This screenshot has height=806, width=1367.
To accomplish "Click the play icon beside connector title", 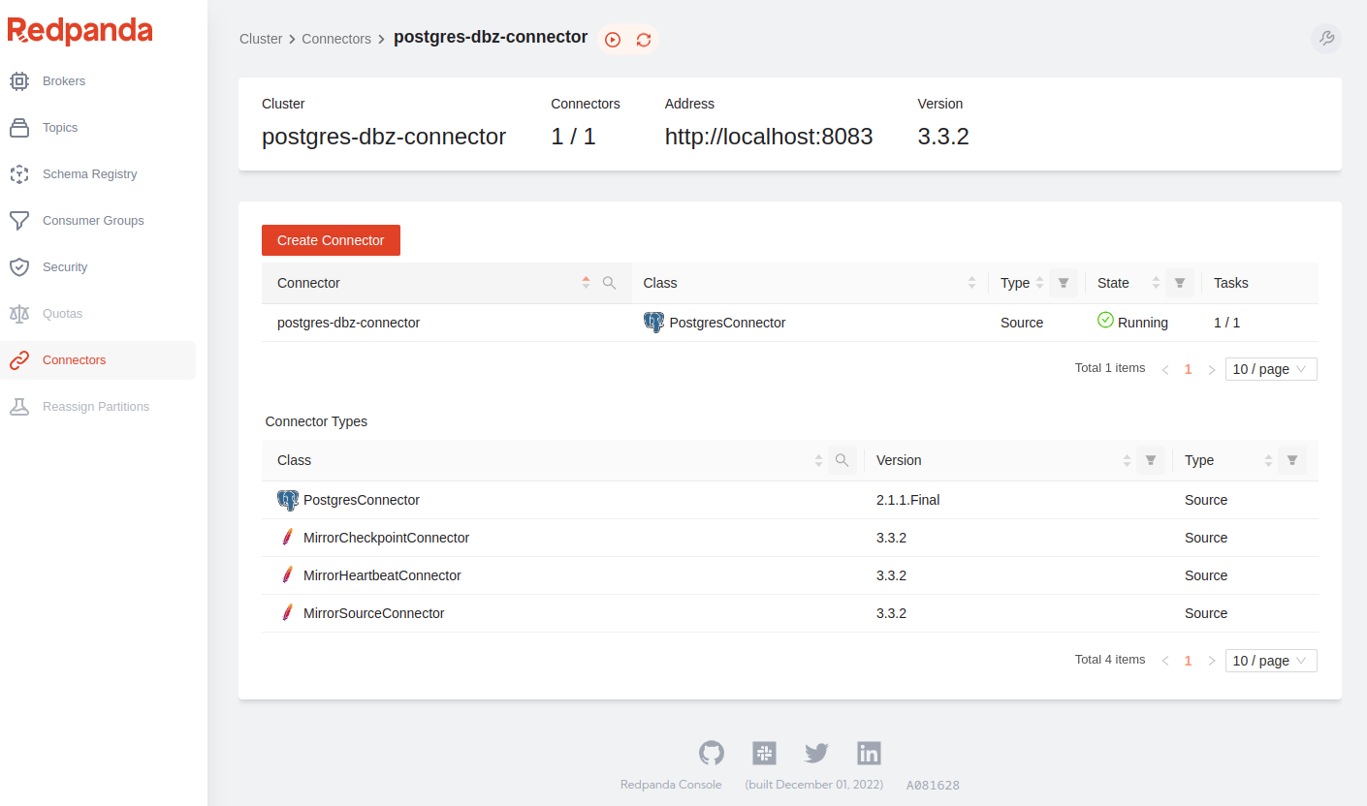I will tap(613, 40).
